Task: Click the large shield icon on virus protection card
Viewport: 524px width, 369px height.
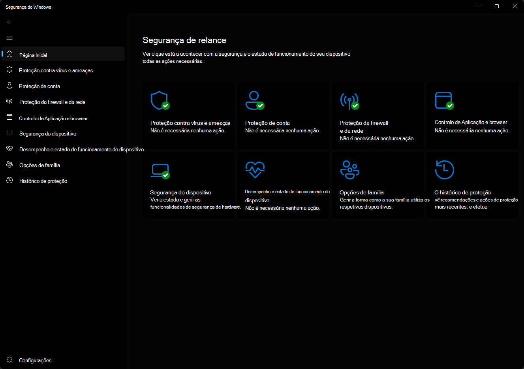Action: [160, 100]
